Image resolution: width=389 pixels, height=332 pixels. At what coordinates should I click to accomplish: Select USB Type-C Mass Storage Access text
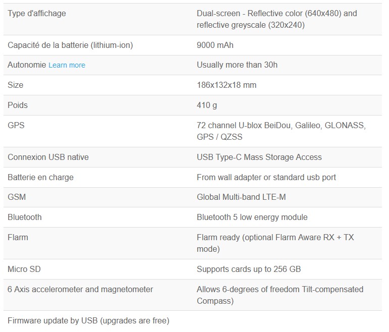tap(259, 157)
